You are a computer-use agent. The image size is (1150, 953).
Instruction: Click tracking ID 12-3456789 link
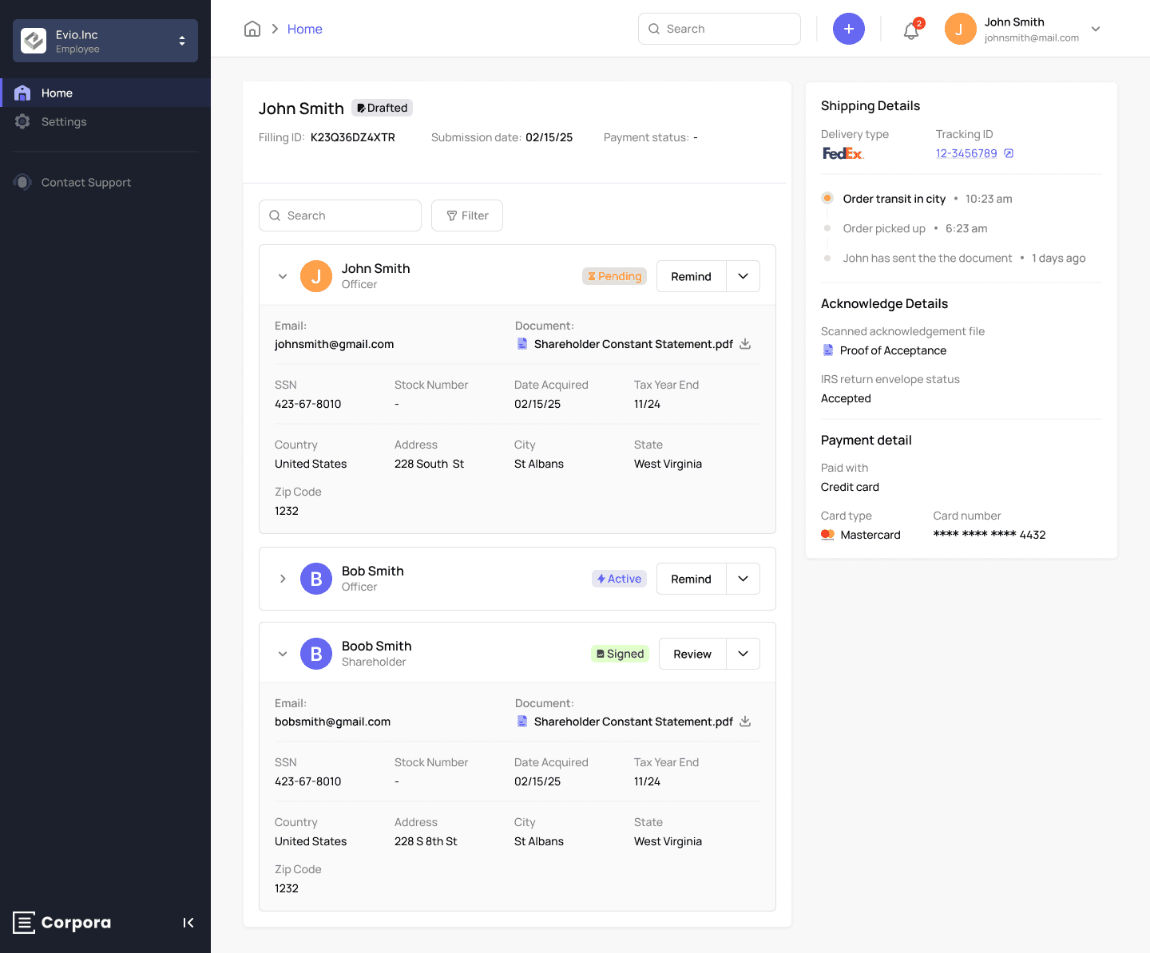point(966,153)
